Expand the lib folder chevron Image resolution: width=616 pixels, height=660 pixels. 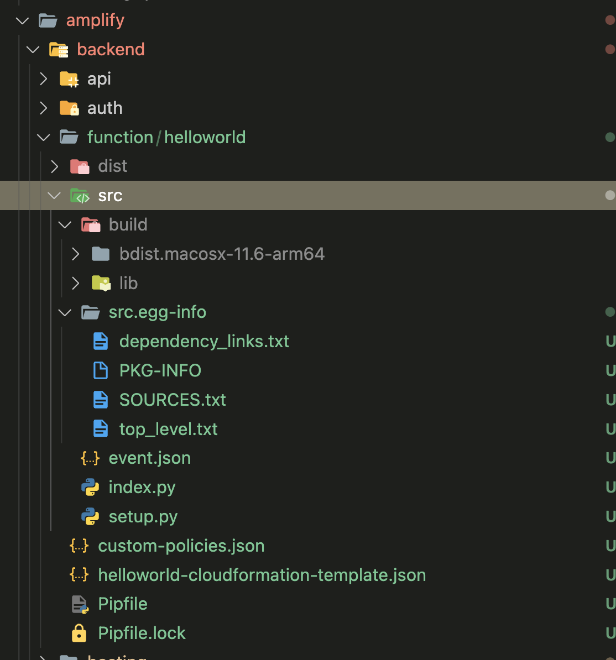[75, 283]
